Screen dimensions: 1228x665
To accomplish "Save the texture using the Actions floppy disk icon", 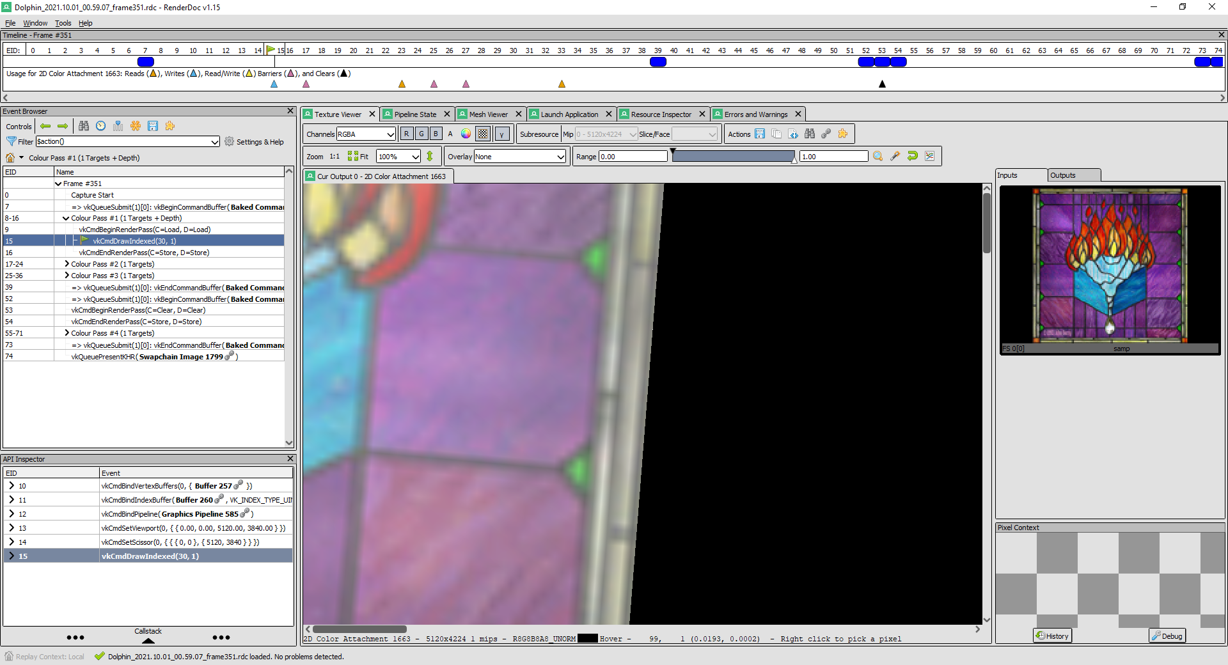I will 760,134.
